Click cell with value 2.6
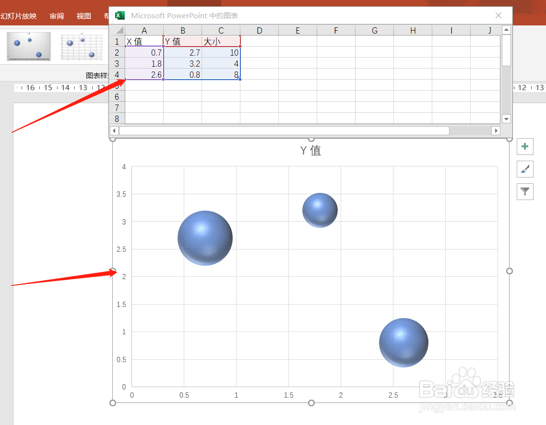Screen dimensions: 546x425 144,74
